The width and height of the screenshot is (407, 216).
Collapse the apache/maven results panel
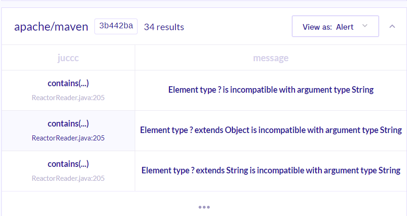(392, 26)
